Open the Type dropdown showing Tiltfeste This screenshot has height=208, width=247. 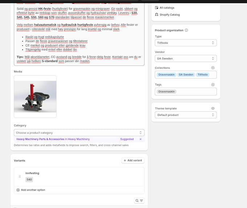(186, 43)
